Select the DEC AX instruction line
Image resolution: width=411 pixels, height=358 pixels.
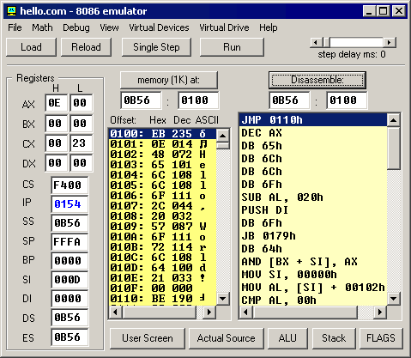tap(313, 133)
